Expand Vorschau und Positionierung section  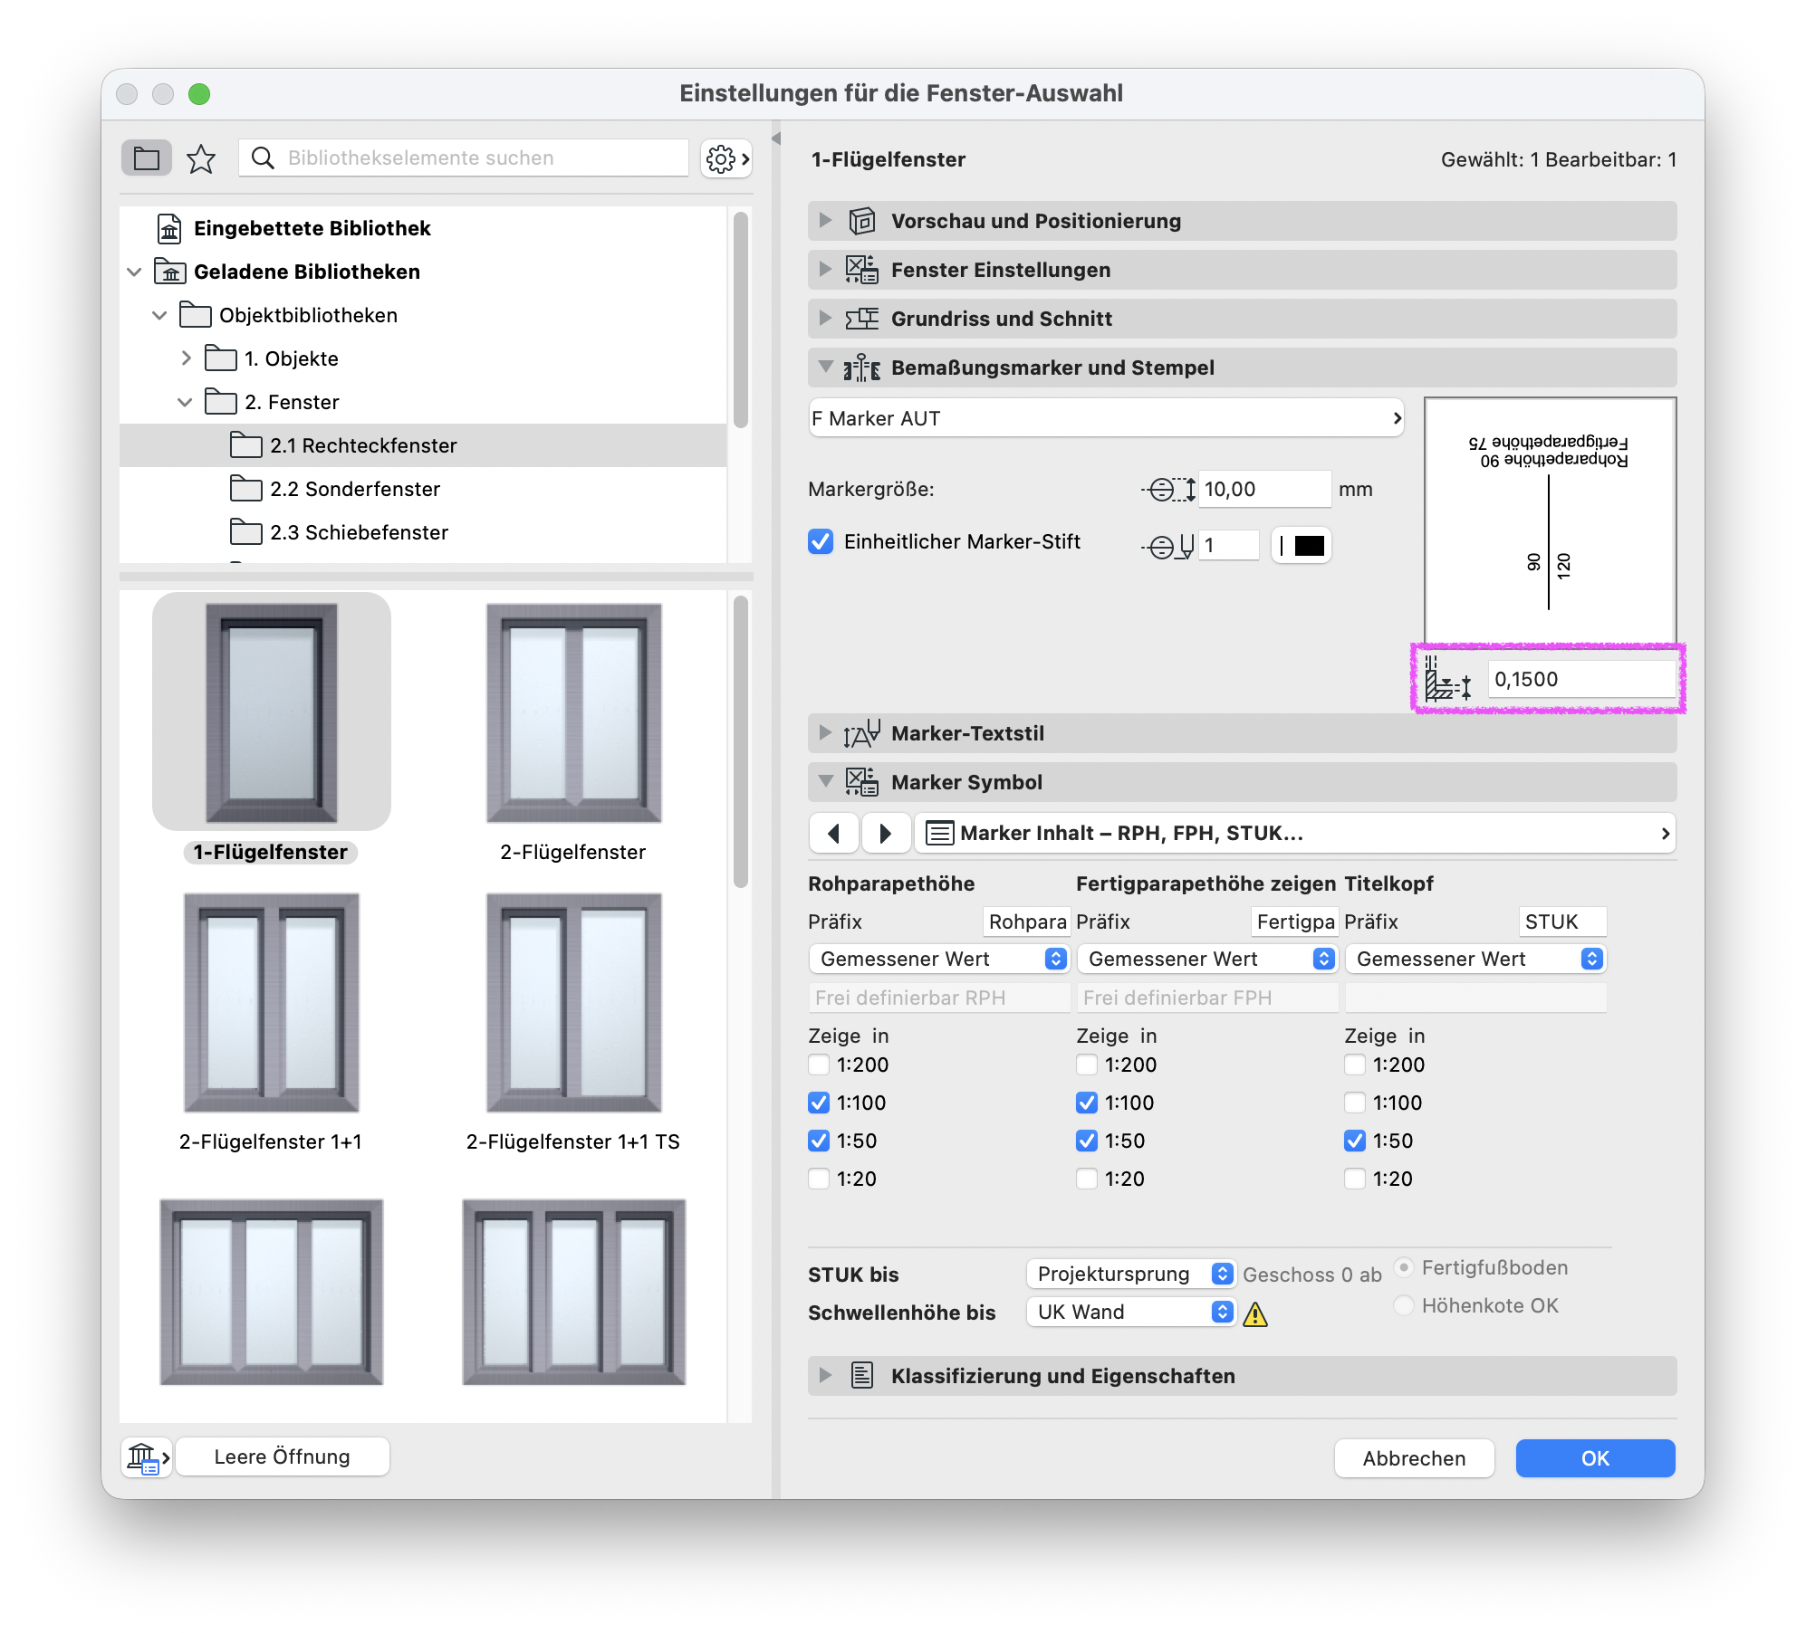coord(824,221)
